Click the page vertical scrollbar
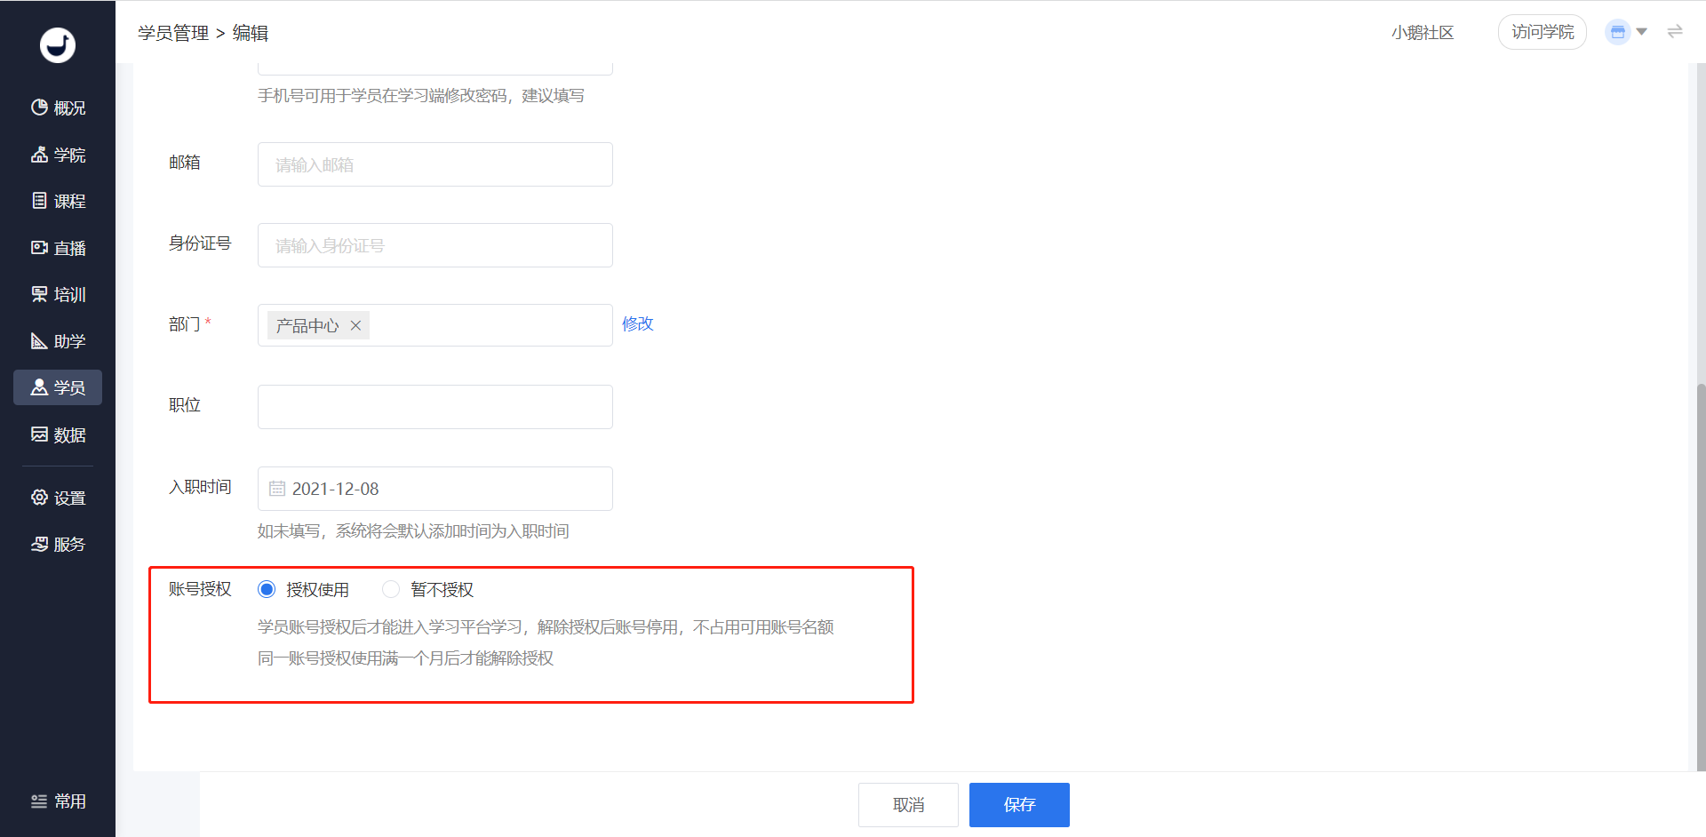This screenshot has height=837, width=1706. (x=1701, y=578)
